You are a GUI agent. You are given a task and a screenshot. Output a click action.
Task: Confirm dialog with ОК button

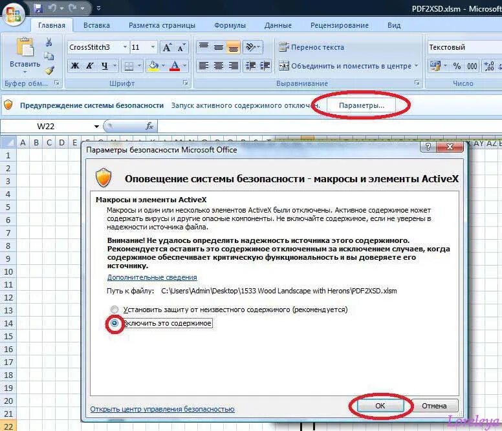380,405
